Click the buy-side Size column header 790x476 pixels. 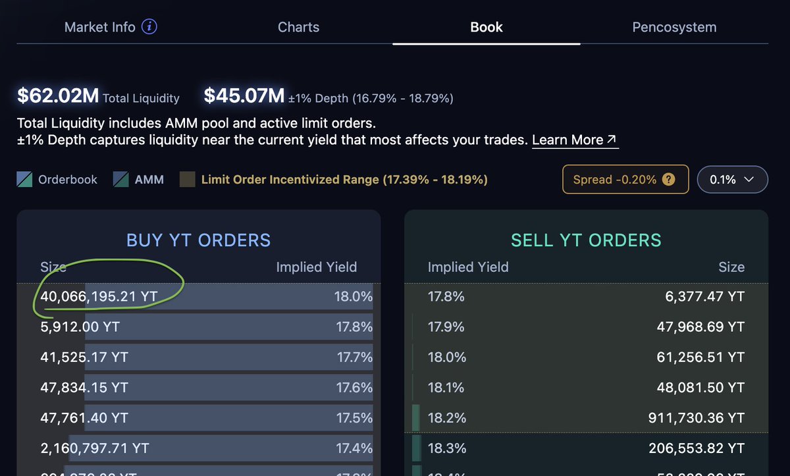[53, 267]
